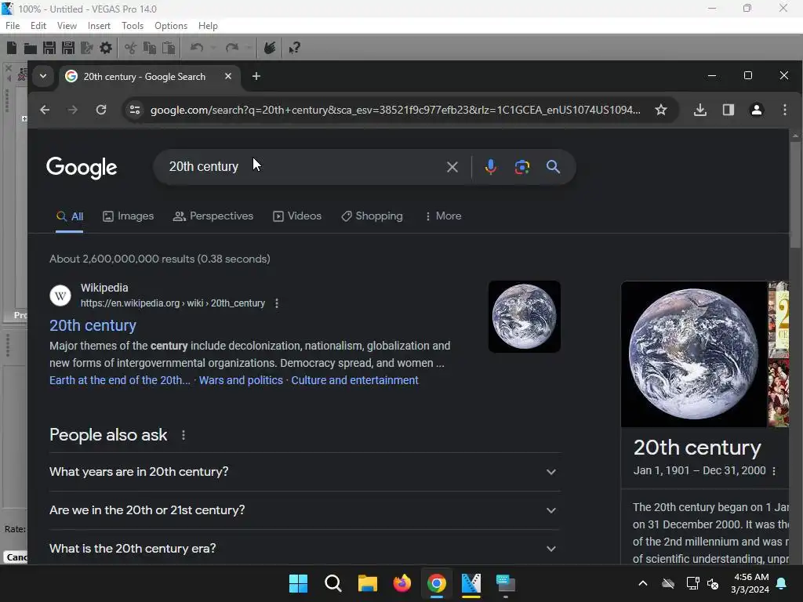The height and width of the screenshot is (602, 803).
Task: Switch to Videos results tab
Action: [297, 216]
